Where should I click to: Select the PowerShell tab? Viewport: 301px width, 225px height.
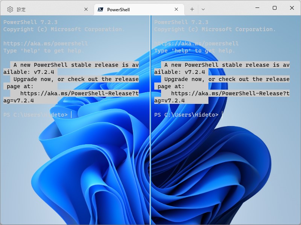coord(139,9)
